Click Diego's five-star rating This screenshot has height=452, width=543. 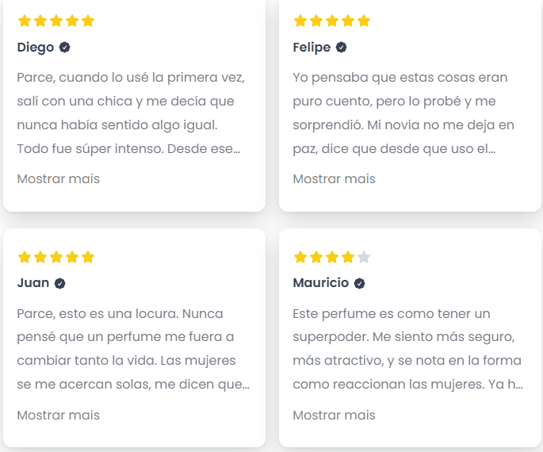[x=55, y=21]
